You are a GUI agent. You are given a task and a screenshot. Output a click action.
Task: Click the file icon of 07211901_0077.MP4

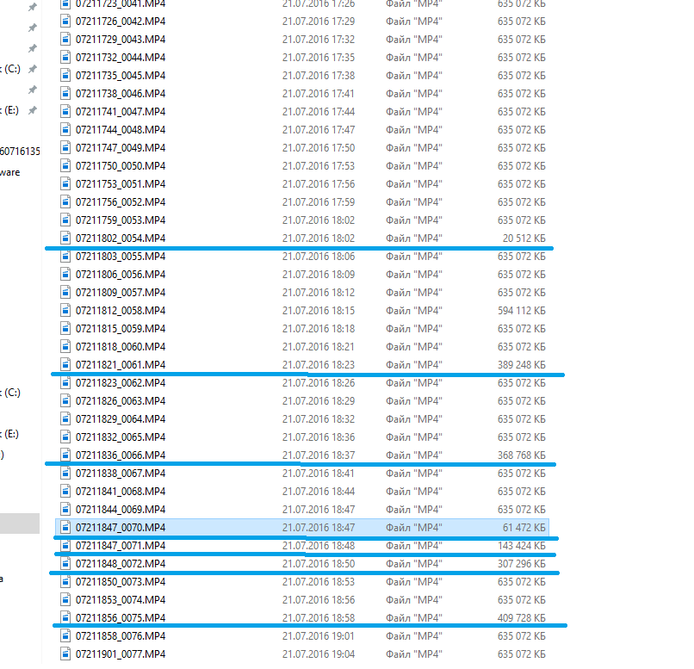coord(65,654)
